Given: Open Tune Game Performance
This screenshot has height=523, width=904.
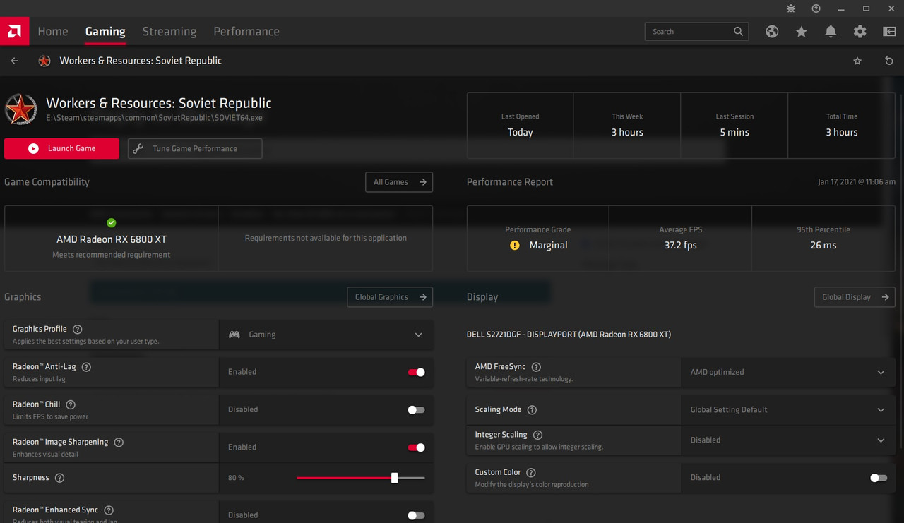Looking at the screenshot, I should tap(195, 148).
